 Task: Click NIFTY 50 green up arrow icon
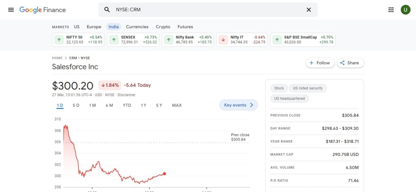[59, 40]
